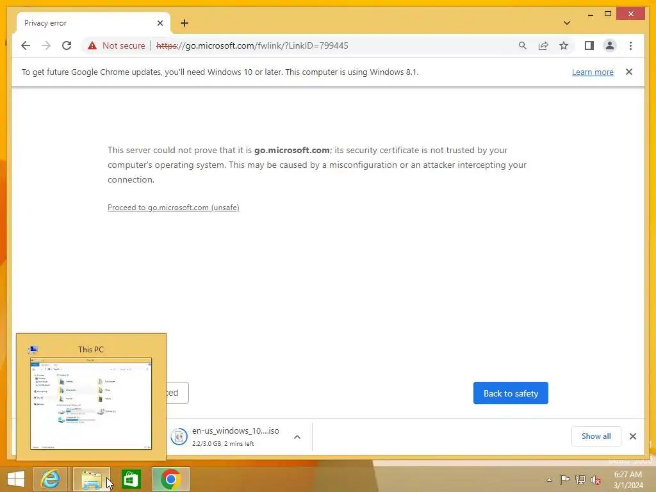
Task: Click the Back to safety button
Action: (511, 393)
